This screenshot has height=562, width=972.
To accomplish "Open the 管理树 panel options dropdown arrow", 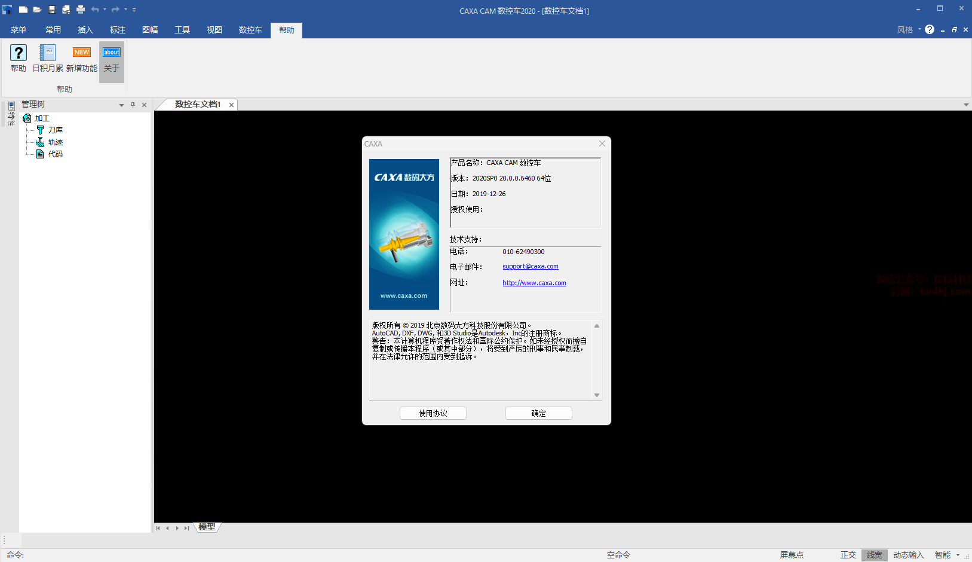I will point(121,105).
